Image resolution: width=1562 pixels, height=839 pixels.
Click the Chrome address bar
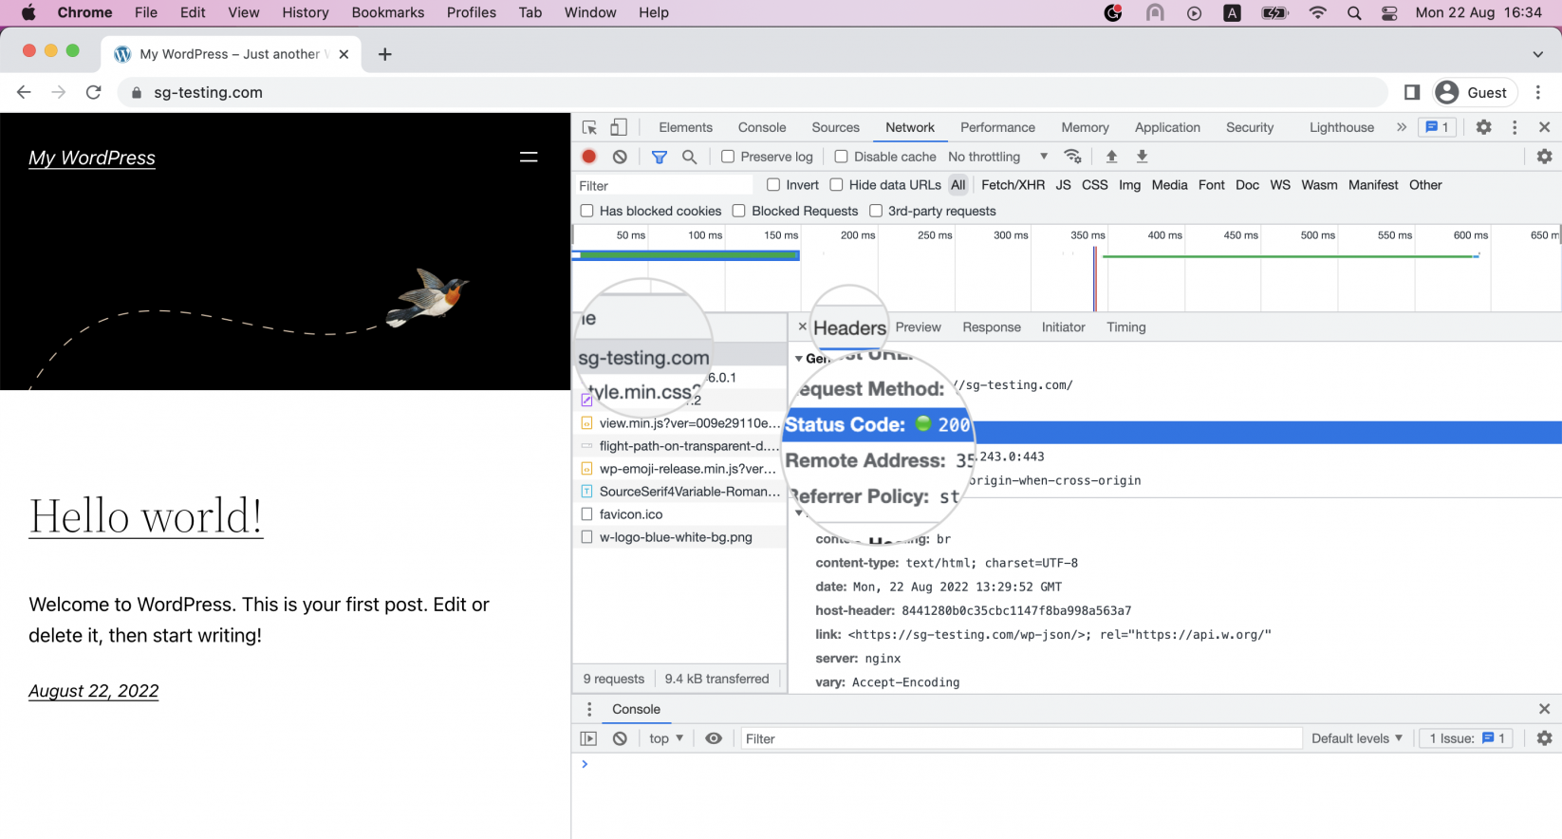[x=753, y=92]
